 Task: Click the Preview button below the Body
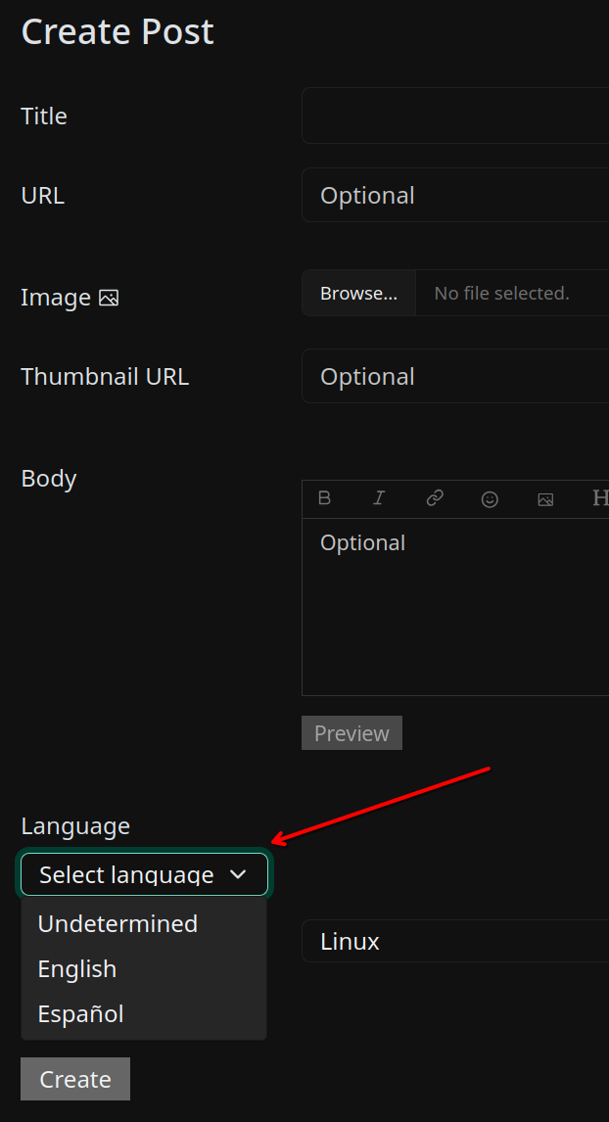coord(352,732)
